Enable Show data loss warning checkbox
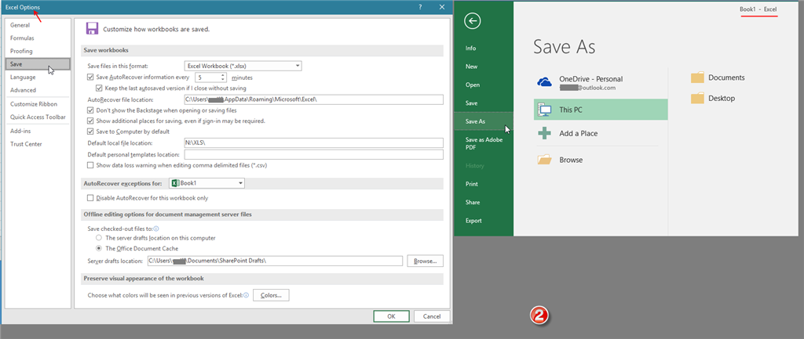 [x=91, y=165]
